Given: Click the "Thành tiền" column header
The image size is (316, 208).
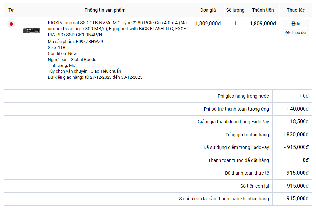Looking at the screenshot, I should 263,10.
